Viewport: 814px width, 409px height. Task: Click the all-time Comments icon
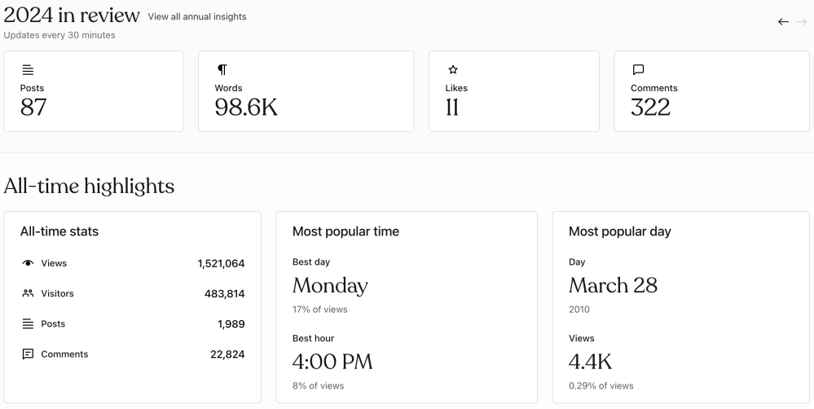pos(28,354)
